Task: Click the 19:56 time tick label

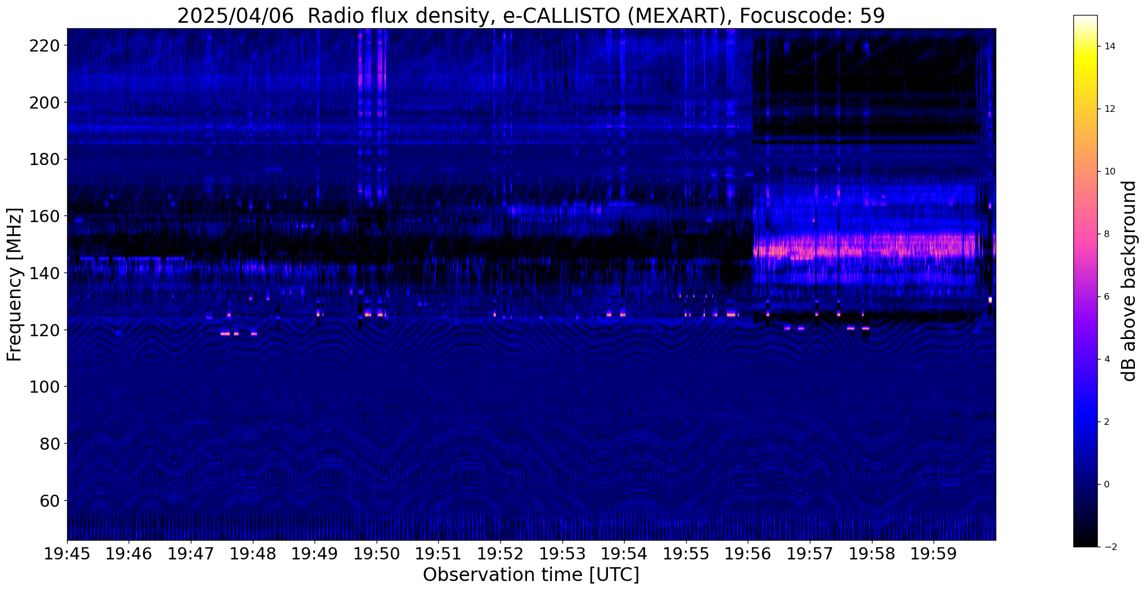Action: [x=748, y=554]
